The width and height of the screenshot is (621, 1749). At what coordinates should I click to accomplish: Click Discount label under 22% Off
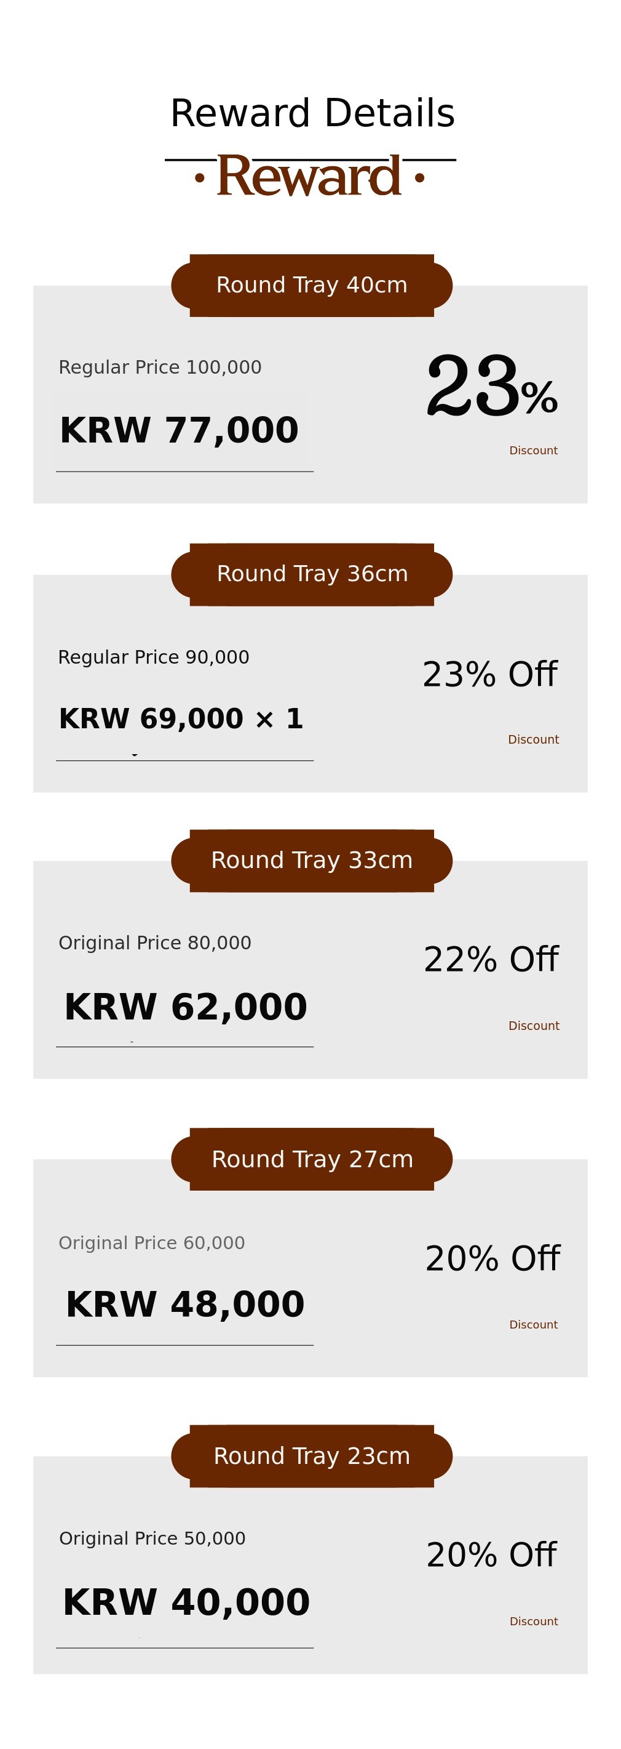click(x=534, y=1026)
